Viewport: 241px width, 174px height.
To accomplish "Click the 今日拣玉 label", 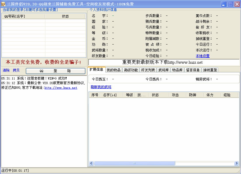I will tap(100, 79).
